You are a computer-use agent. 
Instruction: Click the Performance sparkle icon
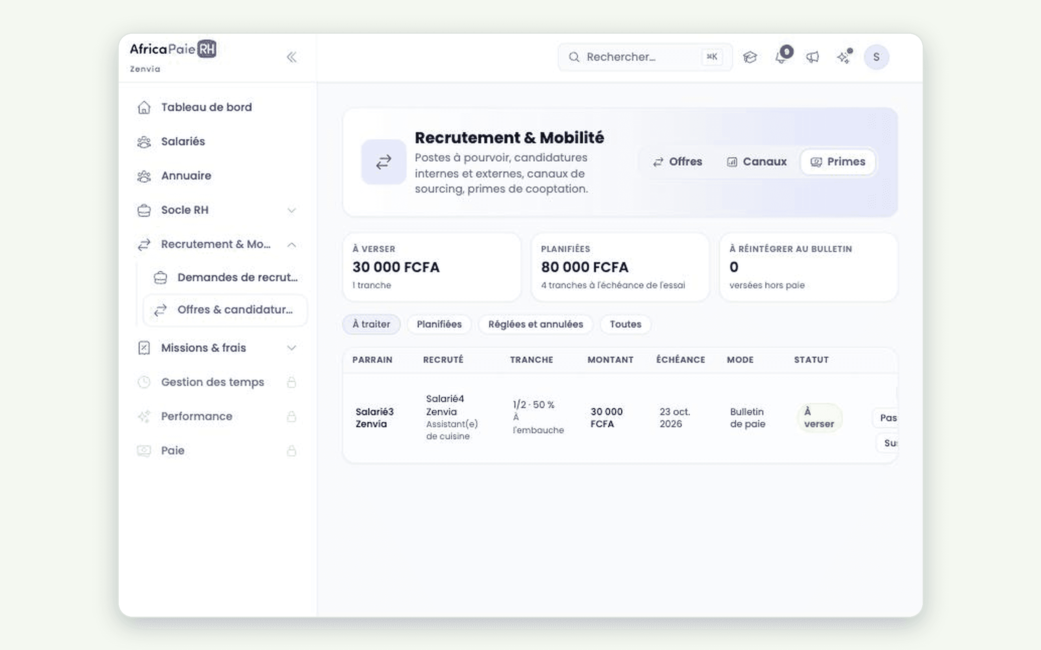144,416
